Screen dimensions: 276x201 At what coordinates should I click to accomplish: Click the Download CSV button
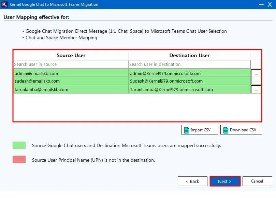point(241,130)
